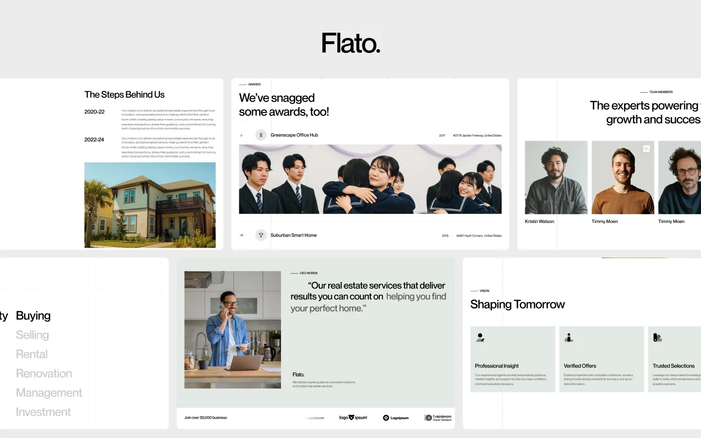701x438 pixels.
Task: Click the award badge icon beside Greenscape Office Hub
Action: [261, 135]
